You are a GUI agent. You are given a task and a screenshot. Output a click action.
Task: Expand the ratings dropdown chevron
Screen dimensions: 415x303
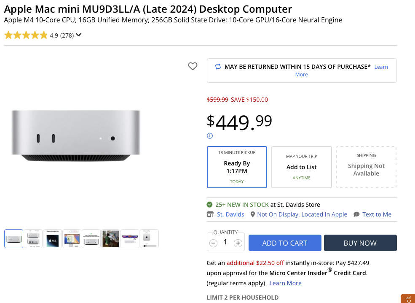[x=78, y=35]
